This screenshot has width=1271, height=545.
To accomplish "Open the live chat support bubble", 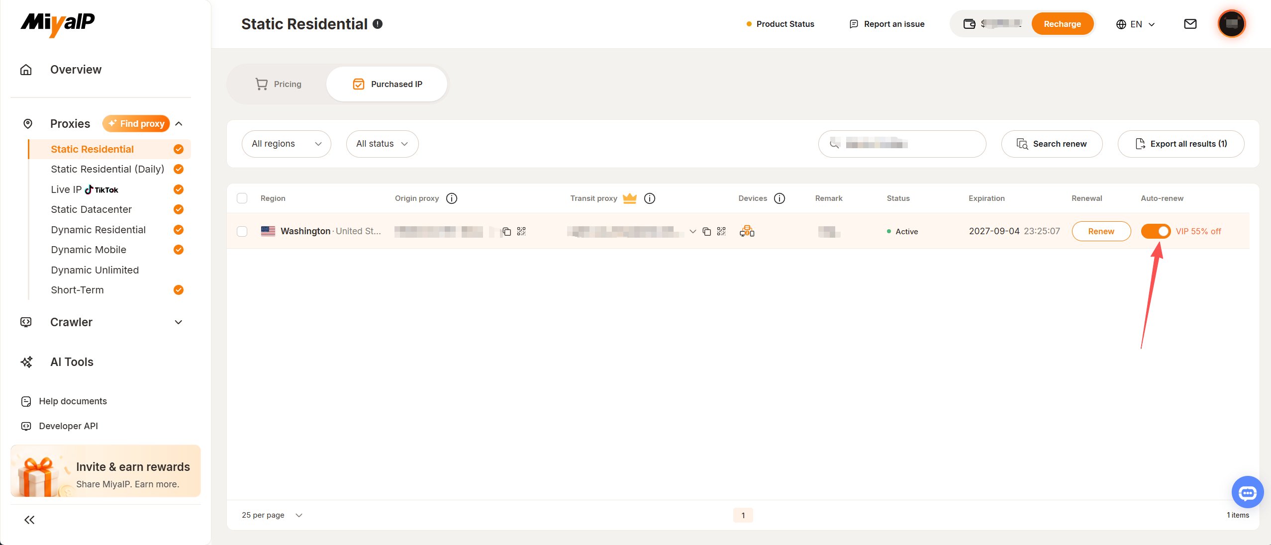I will (1247, 492).
